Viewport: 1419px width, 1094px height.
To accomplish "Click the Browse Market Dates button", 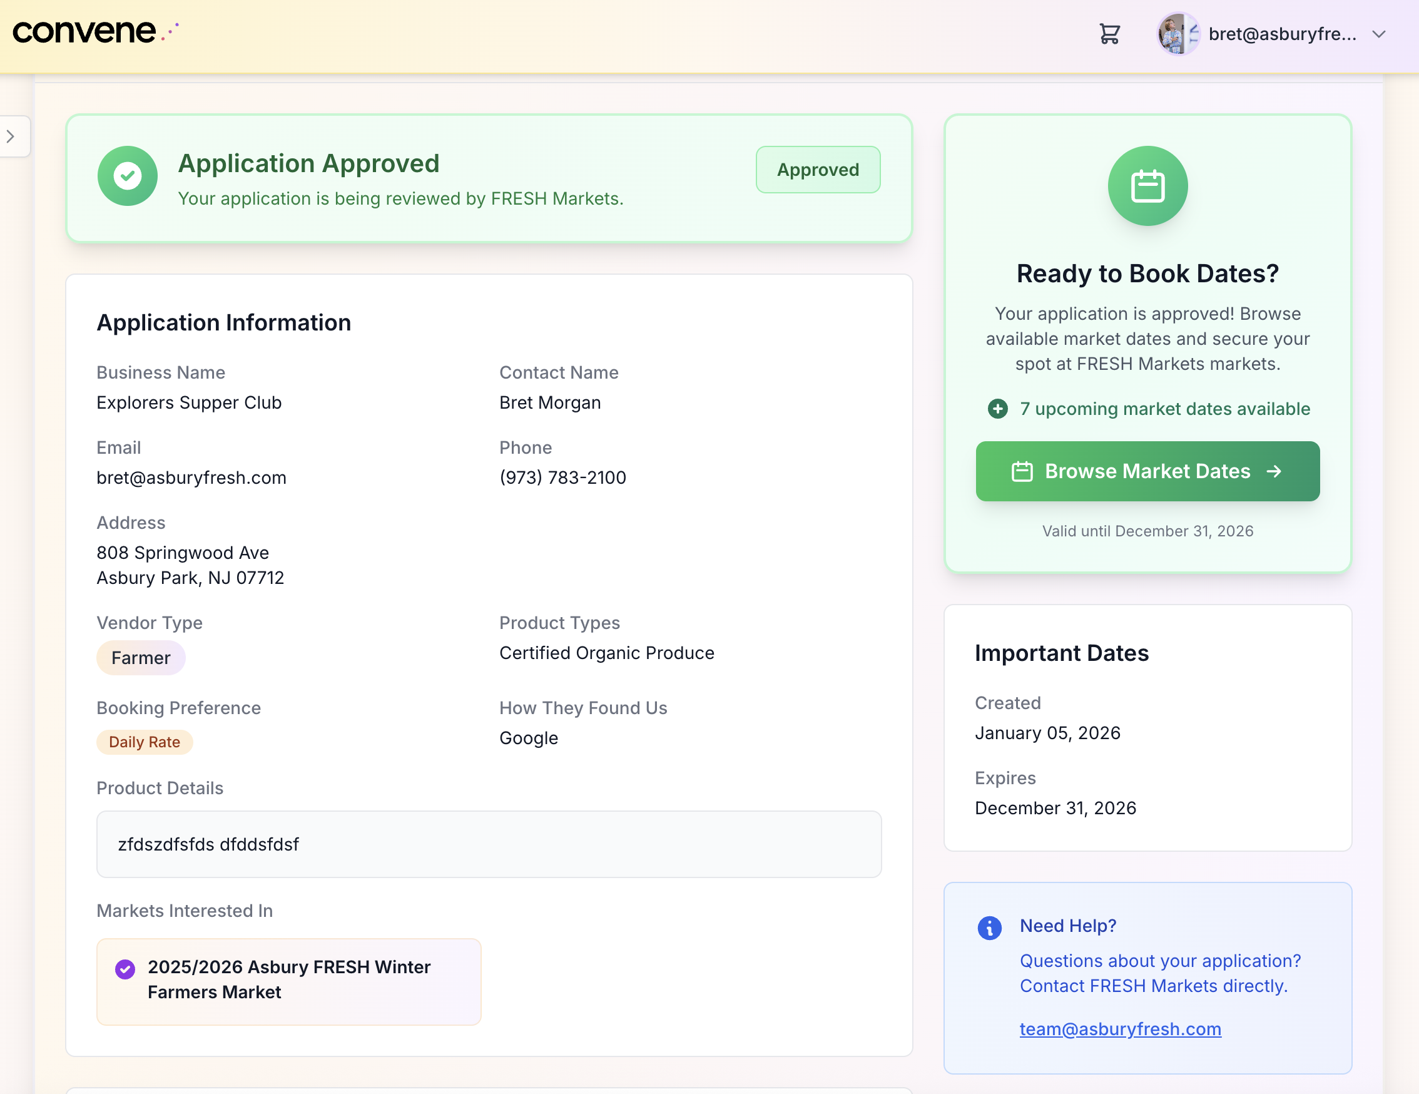I will point(1147,471).
